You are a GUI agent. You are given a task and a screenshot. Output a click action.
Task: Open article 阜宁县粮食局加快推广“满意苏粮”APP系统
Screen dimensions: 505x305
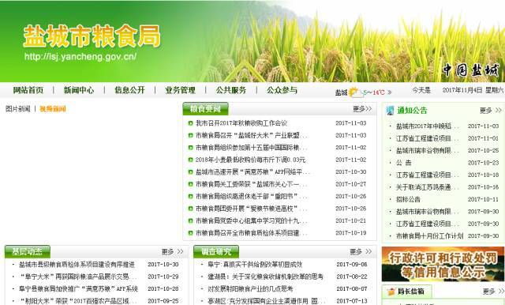point(78,289)
